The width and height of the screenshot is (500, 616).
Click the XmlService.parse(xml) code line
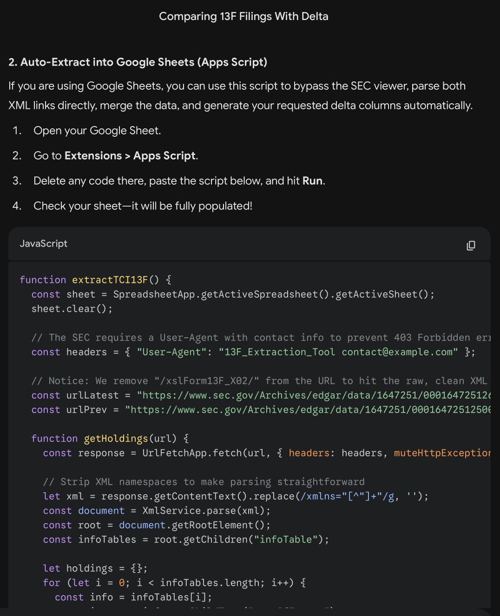pyautogui.click(x=156, y=511)
